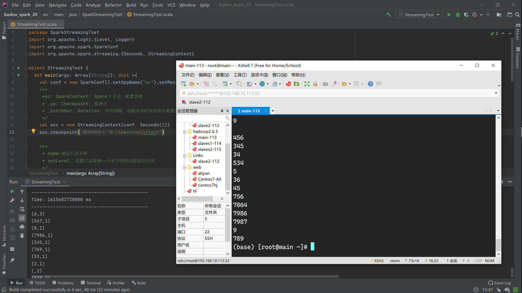
Task: Open the TODO tool window button
Action: 38,283
